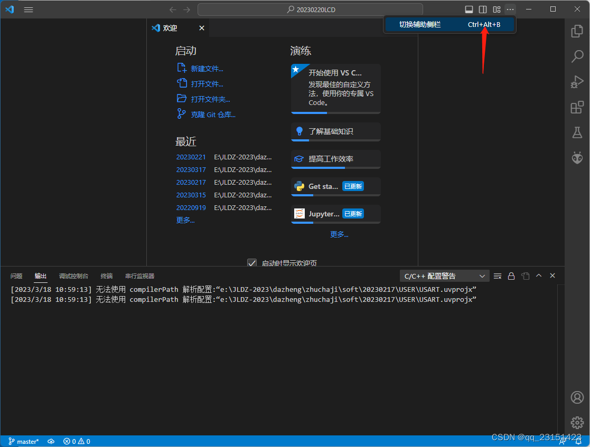Open recent folder 20230315

pyautogui.click(x=191, y=195)
